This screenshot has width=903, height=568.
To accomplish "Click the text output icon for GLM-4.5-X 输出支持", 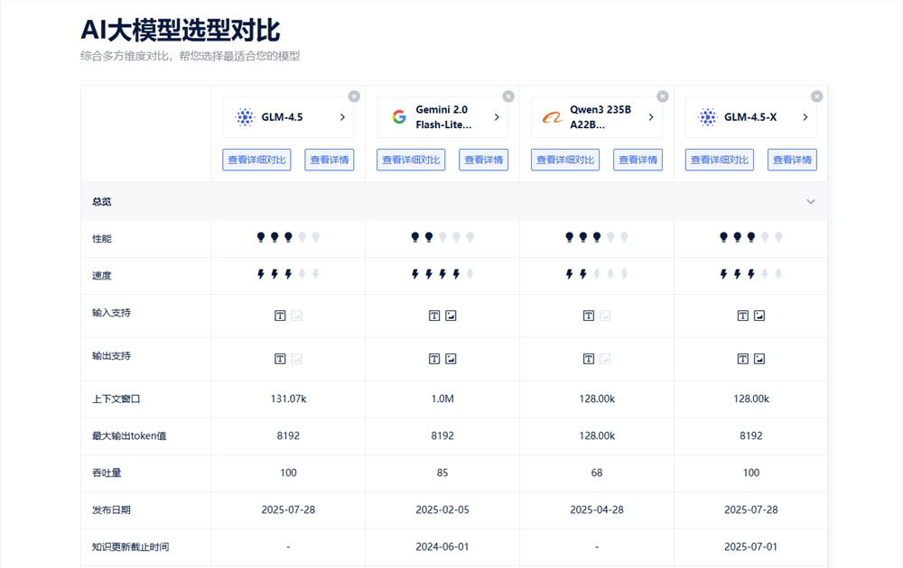I will [743, 359].
